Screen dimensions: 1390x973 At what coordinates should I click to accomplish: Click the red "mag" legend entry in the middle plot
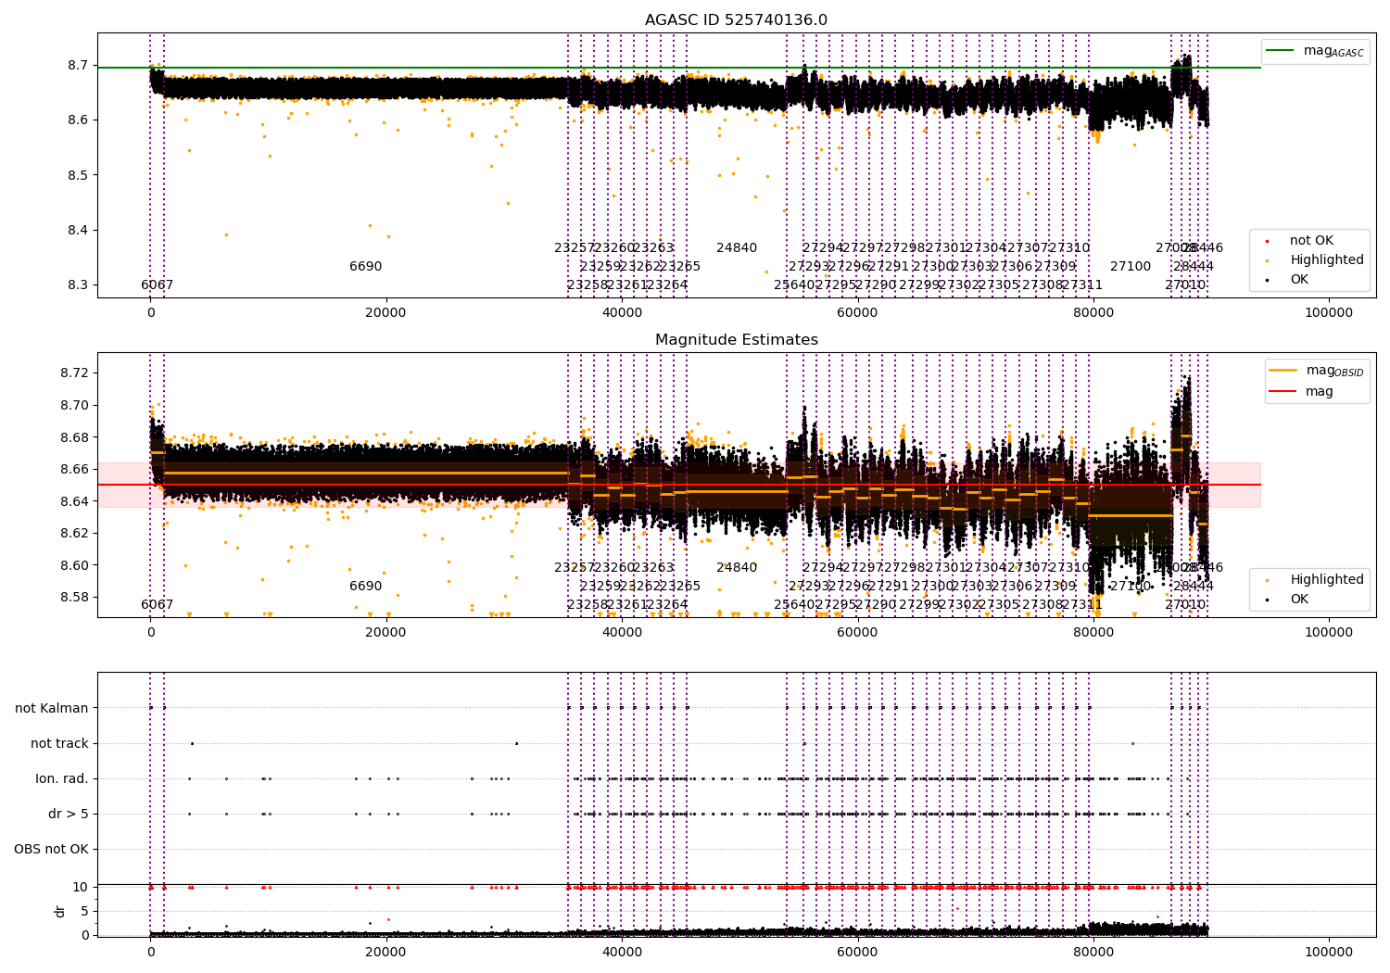pos(1301,391)
